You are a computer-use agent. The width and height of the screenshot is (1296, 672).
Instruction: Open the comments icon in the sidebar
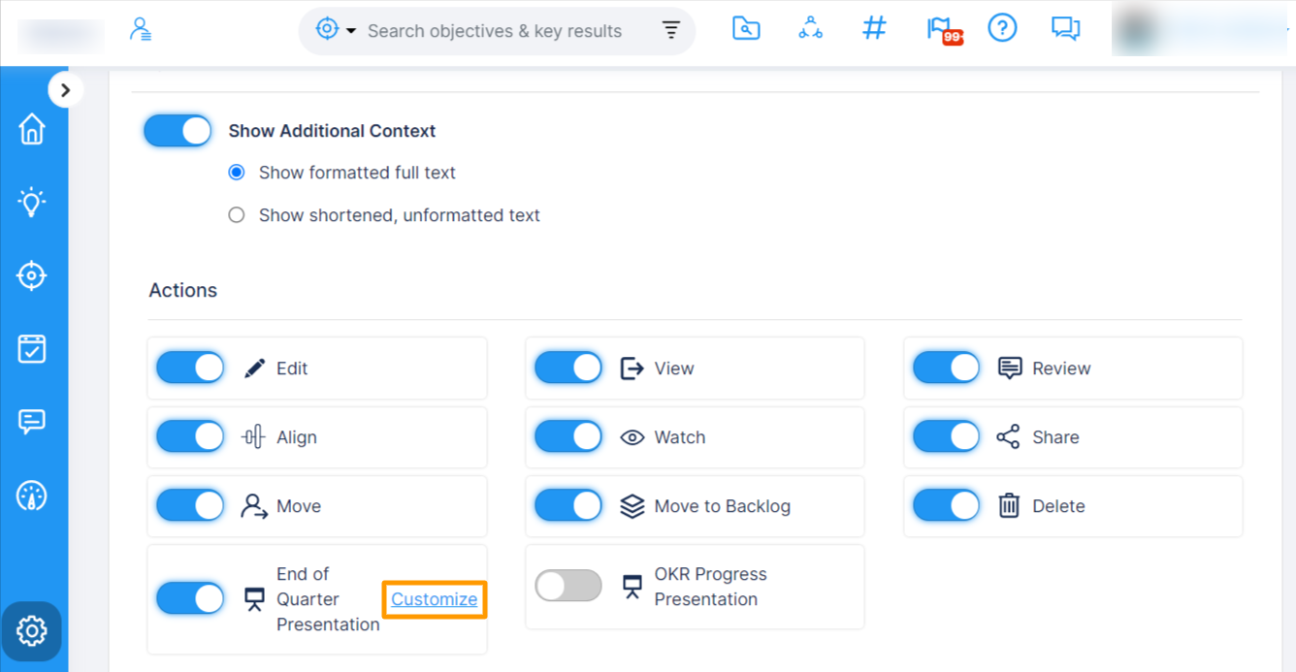pos(32,421)
